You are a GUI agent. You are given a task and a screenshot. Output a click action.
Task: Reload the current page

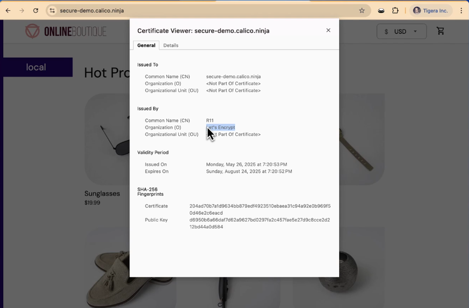pyautogui.click(x=36, y=10)
